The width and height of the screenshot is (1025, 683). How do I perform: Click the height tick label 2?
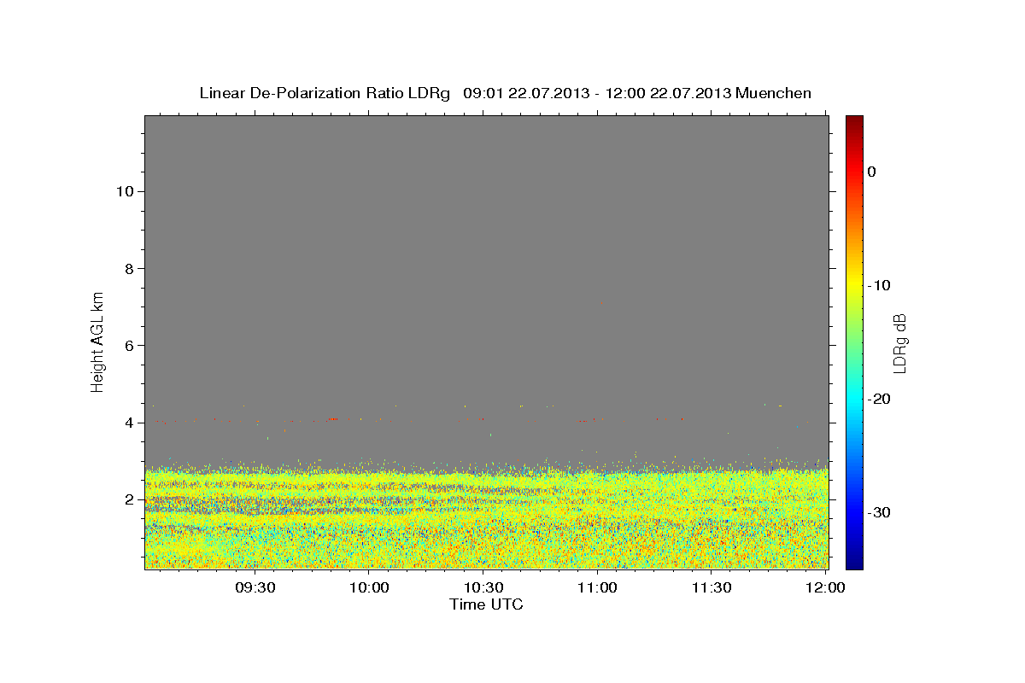point(128,499)
